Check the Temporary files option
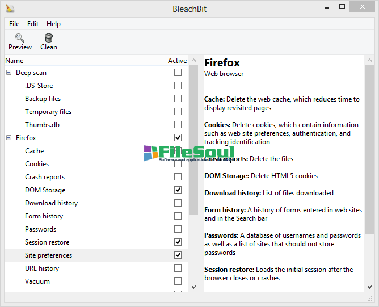Screen dimensions: 379x307 pos(178,111)
